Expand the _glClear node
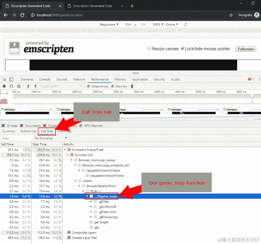 [91, 201]
